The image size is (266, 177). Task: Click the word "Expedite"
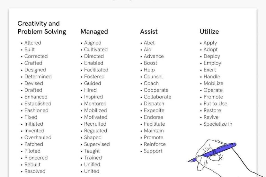coord(154,110)
